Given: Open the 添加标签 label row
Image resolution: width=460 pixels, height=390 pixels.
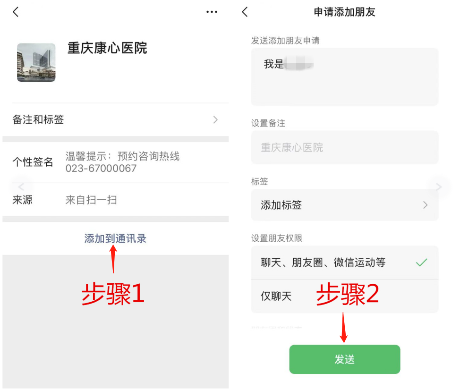Looking at the screenshot, I should (345, 205).
